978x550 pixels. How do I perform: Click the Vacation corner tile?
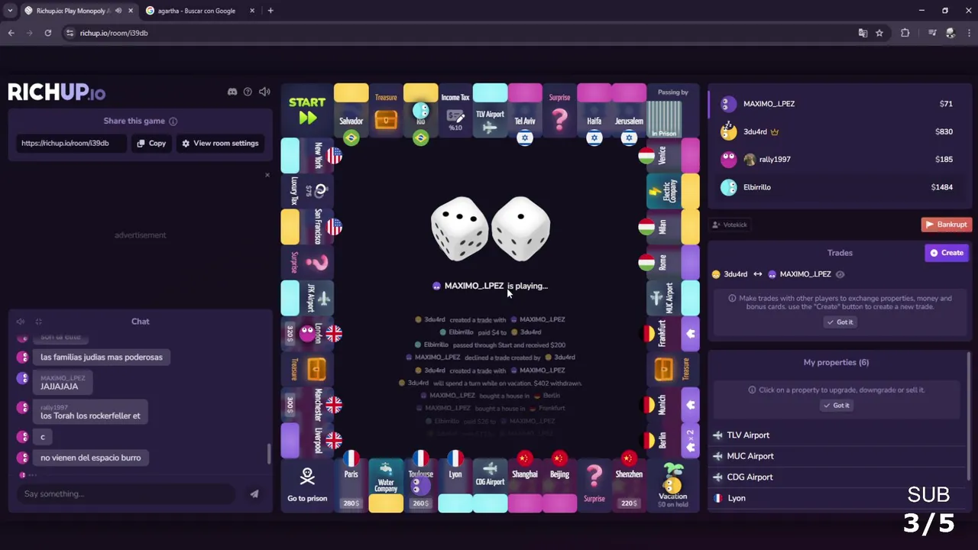673,486
